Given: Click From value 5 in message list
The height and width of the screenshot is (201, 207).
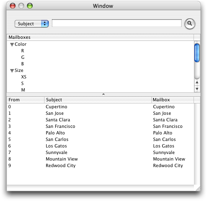Looking at the screenshot, I should click(9, 139).
